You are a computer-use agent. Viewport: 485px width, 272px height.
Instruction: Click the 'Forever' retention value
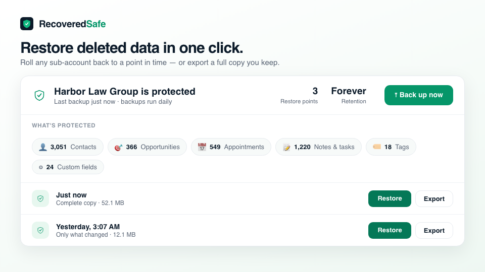[349, 91]
